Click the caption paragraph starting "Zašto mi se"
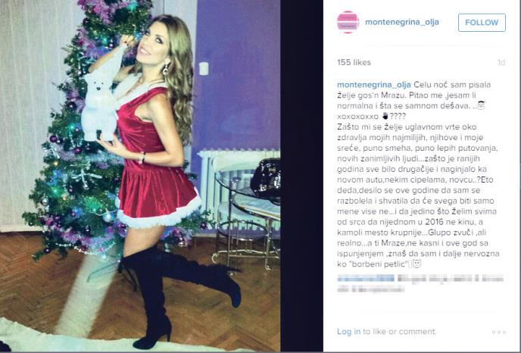Viewport: 521px width, 353px height. coord(418,195)
